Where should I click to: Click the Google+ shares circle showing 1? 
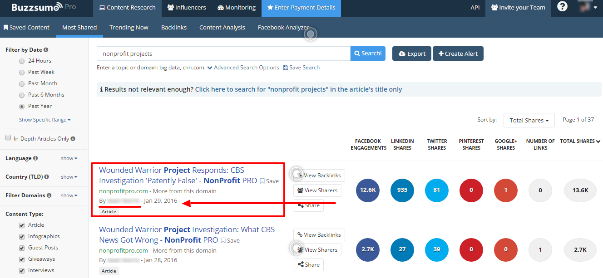[x=506, y=190]
